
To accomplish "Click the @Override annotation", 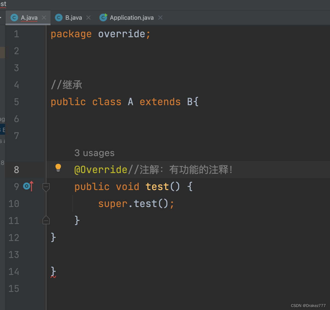I will [x=101, y=170].
